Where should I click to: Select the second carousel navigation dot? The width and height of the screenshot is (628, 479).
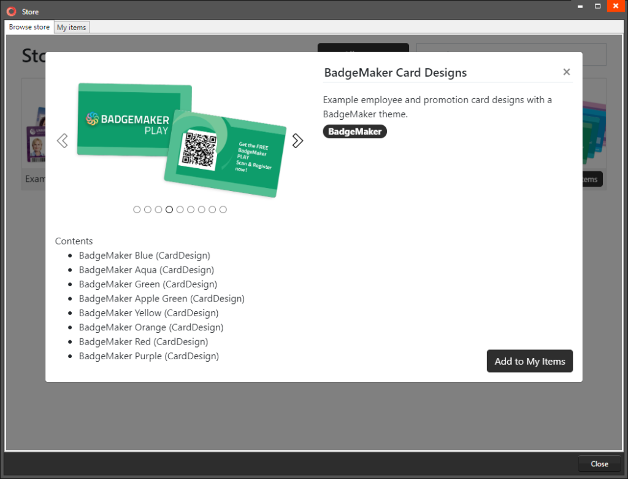click(x=147, y=209)
